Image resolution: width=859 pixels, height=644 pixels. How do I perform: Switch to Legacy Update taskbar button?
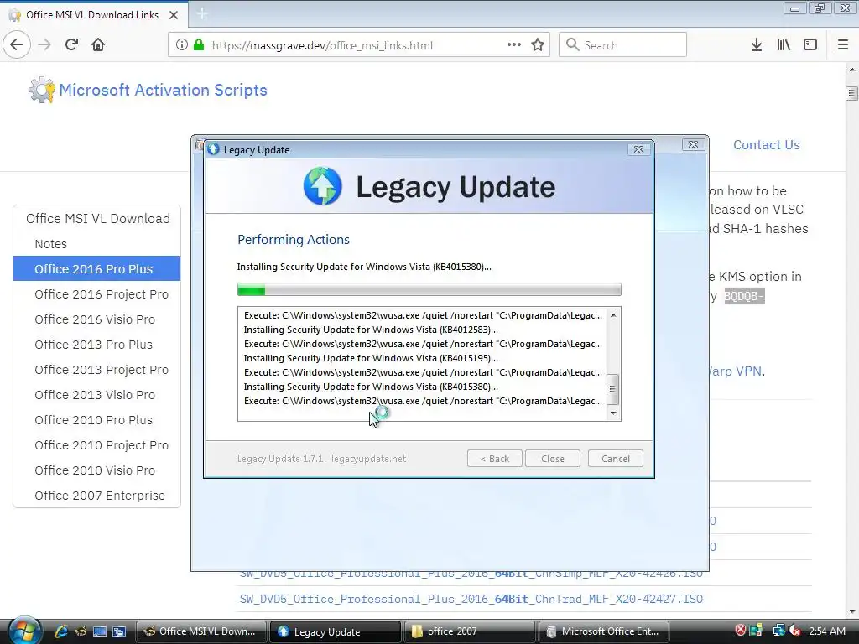pos(335,631)
